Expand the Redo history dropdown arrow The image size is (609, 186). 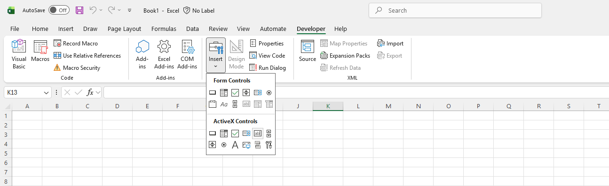tap(119, 10)
